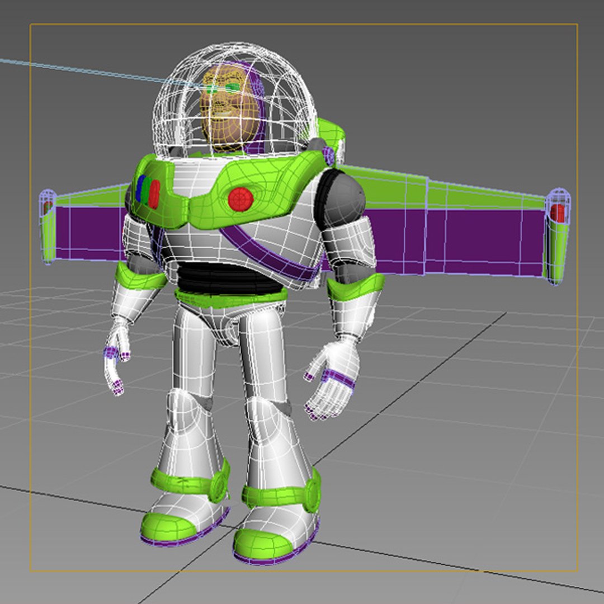Click the large round red chest button
The height and width of the screenshot is (604, 604).
coord(240,200)
